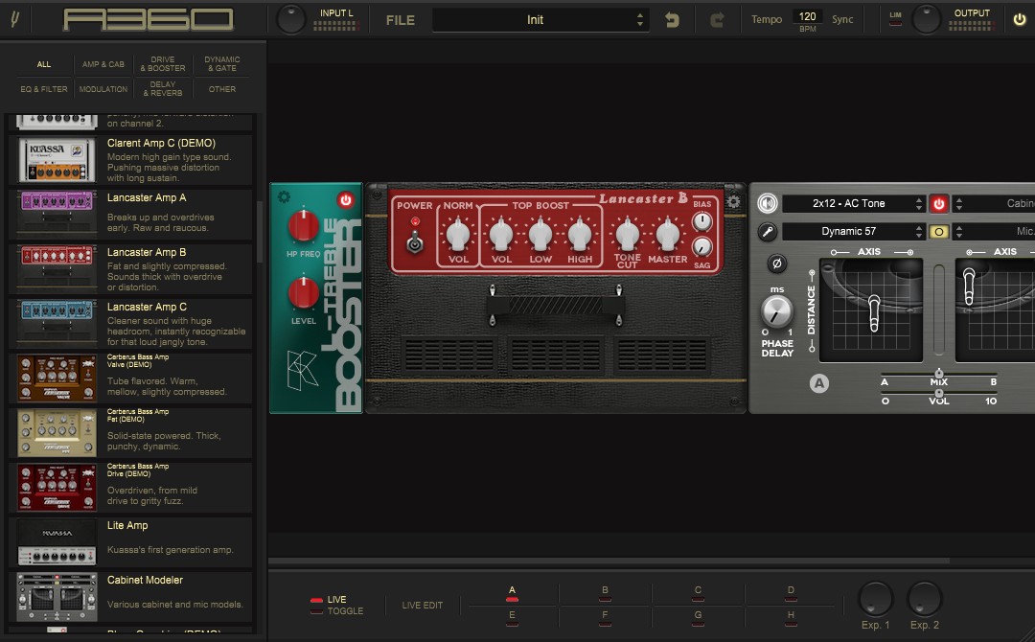This screenshot has height=642, width=1035.
Task: Activate scene E slot
Action: [512, 618]
